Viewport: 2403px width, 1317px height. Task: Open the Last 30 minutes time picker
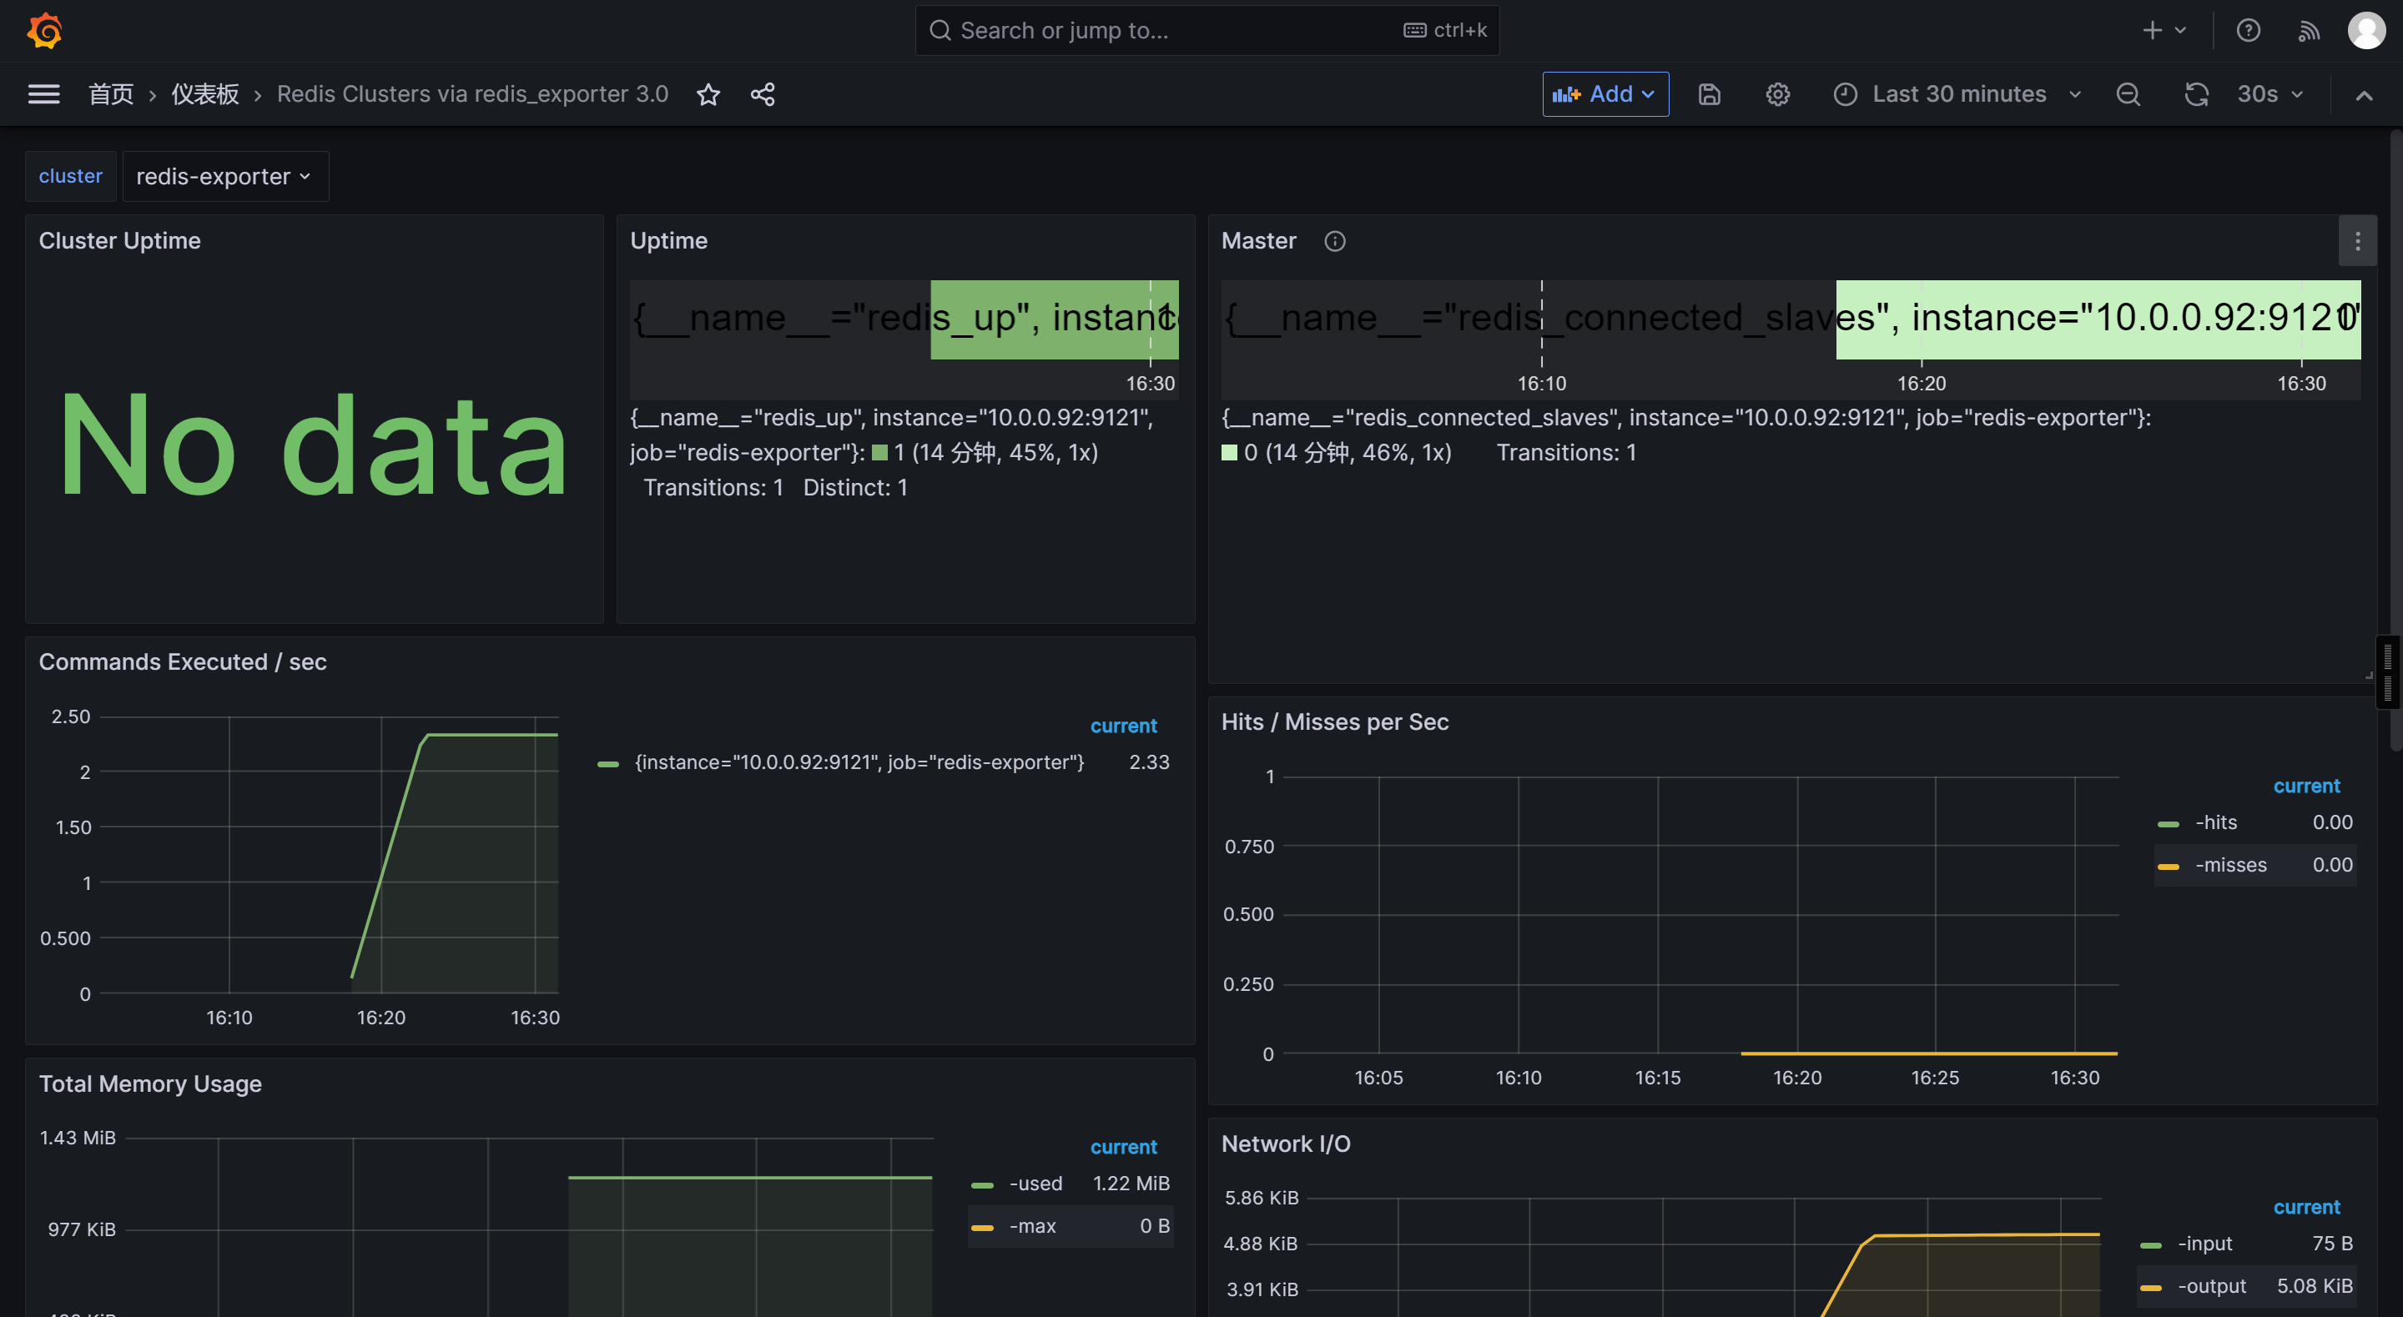click(x=1958, y=94)
